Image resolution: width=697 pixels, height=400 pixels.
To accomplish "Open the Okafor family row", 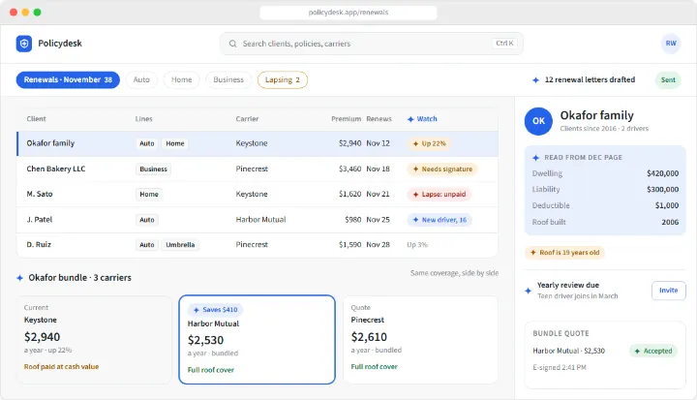I will click(x=258, y=143).
